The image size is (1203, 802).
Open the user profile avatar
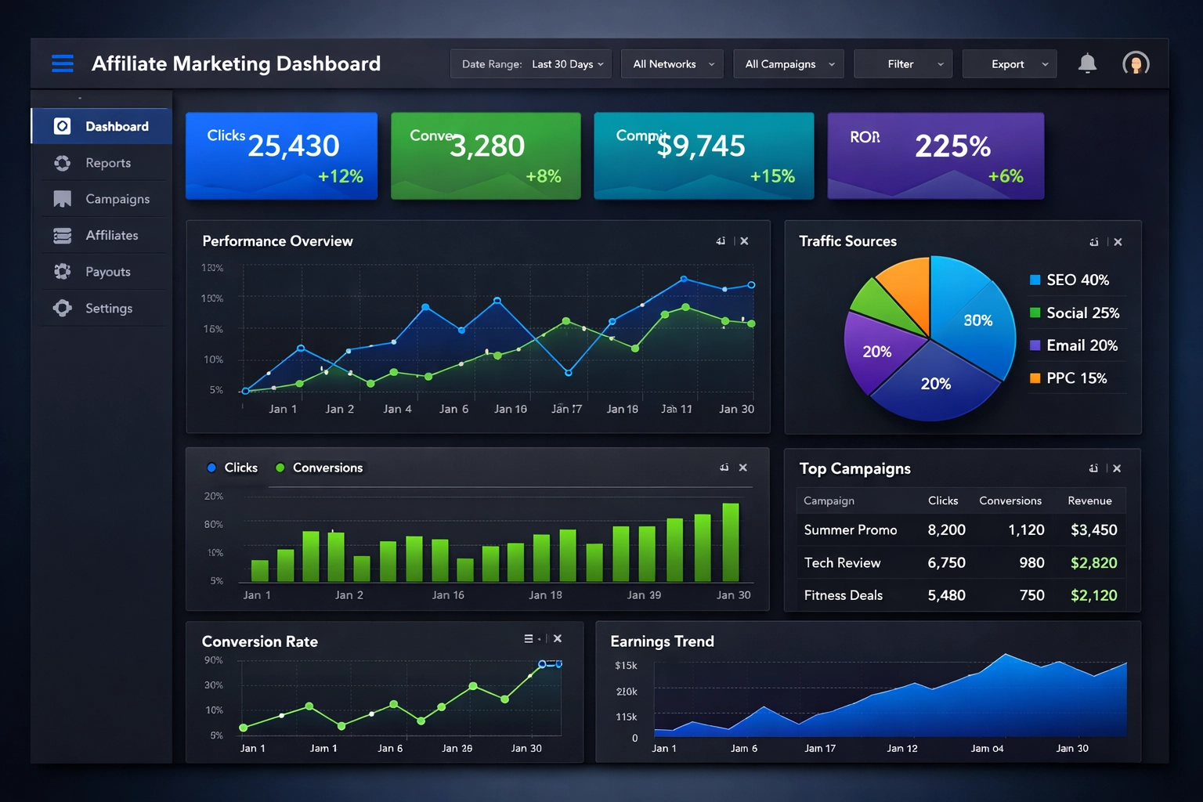point(1136,63)
